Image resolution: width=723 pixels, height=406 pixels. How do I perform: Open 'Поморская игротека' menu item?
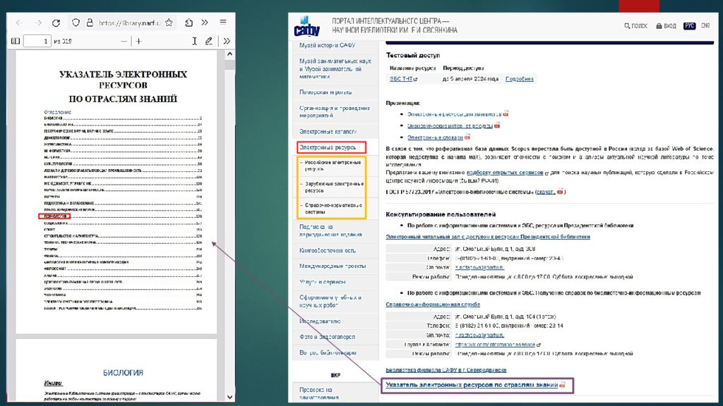point(325,92)
